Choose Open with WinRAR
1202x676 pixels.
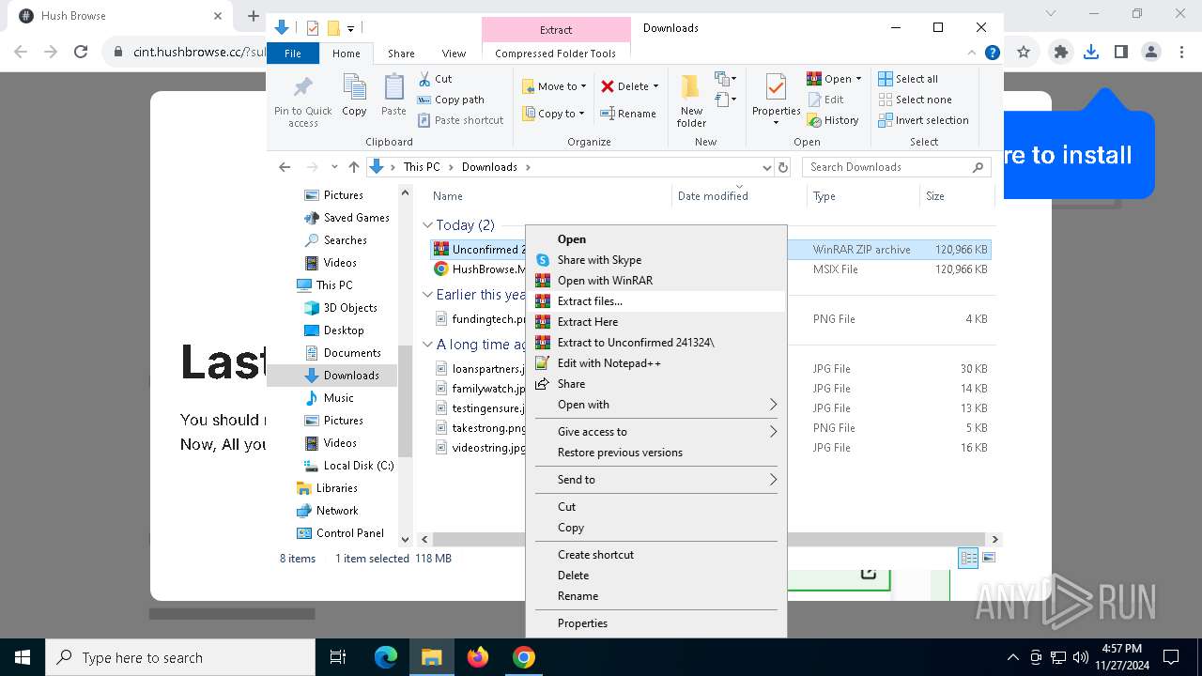pos(655,281)
